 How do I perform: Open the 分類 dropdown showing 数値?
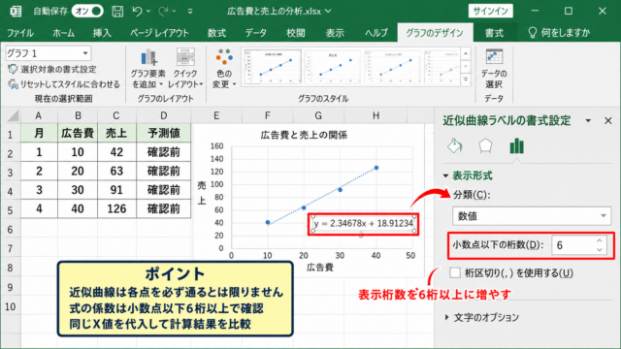532,216
